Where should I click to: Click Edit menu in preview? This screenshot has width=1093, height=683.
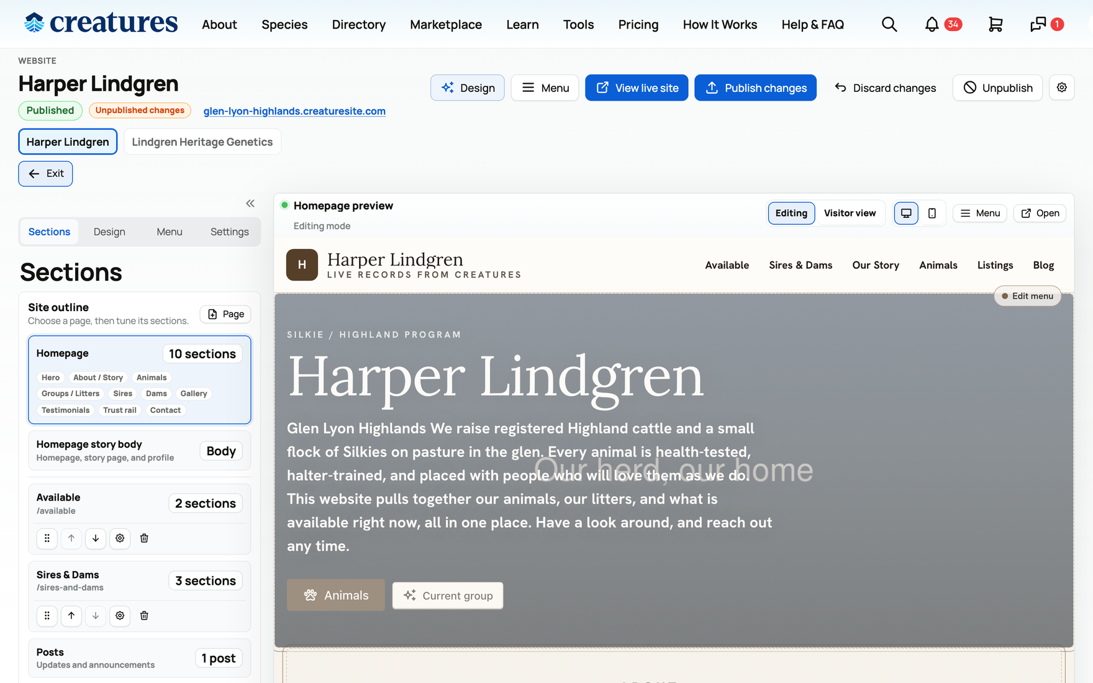[x=1027, y=296]
